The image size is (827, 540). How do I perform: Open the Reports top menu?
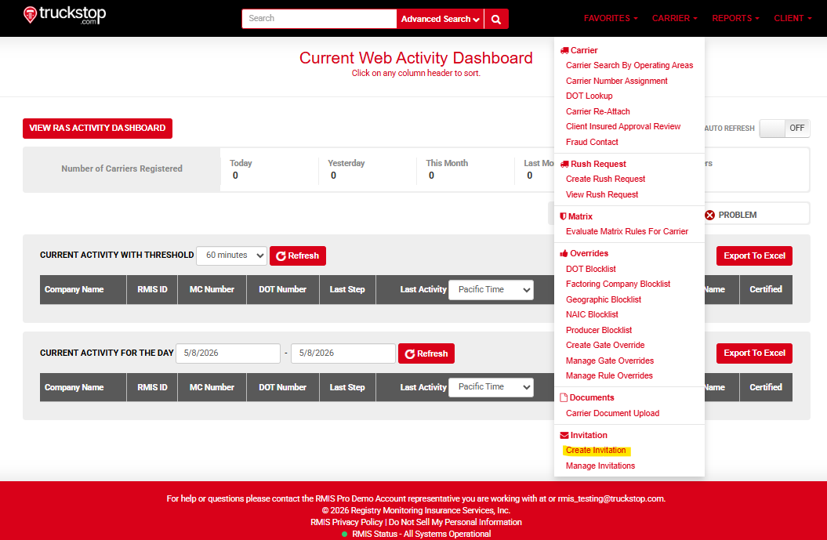pyautogui.click(x=736, y=19)
